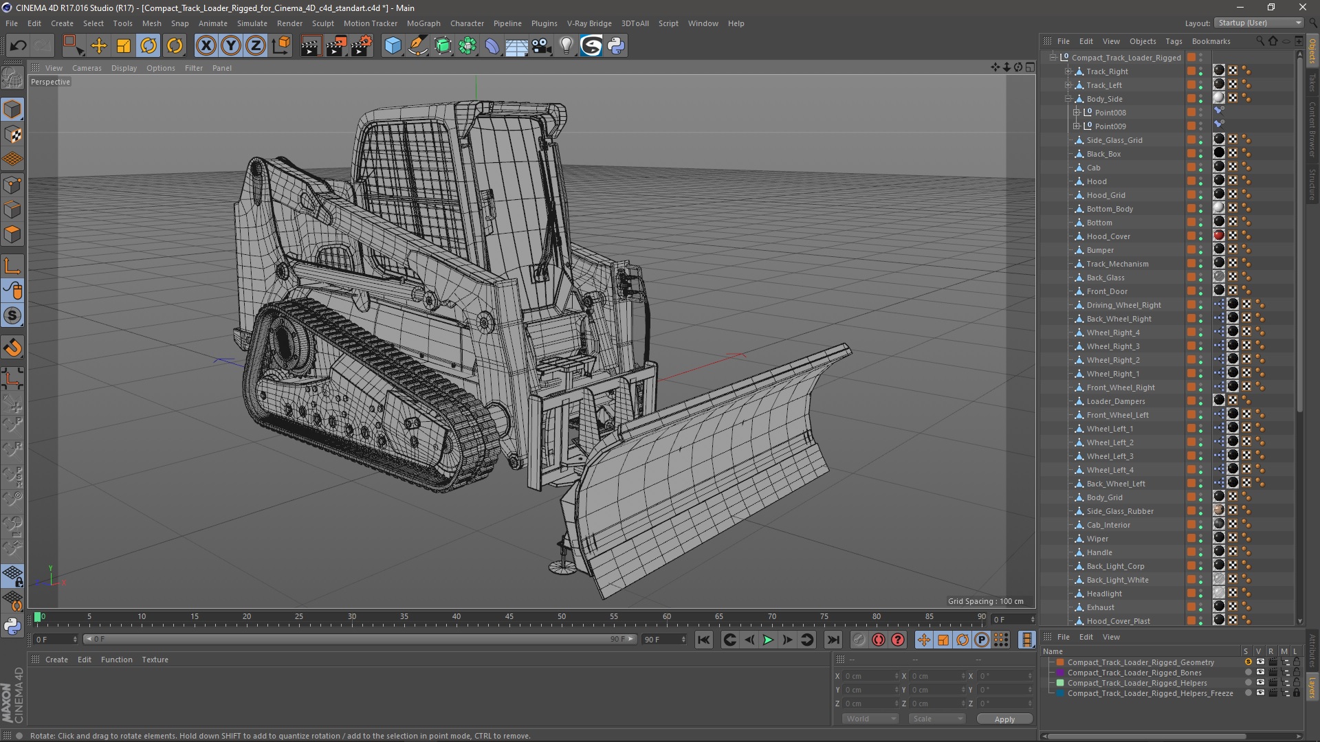Add a Camera object

tap(542, 46)
